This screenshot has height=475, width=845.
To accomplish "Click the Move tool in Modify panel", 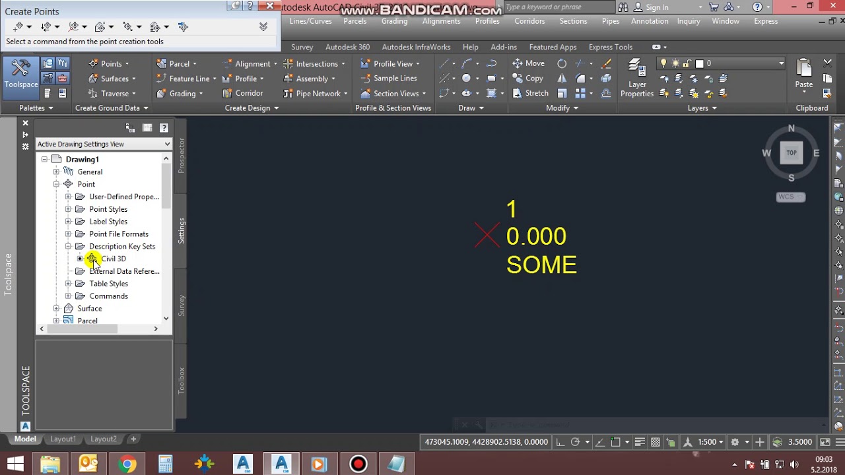I will click(x=529, y=63).
